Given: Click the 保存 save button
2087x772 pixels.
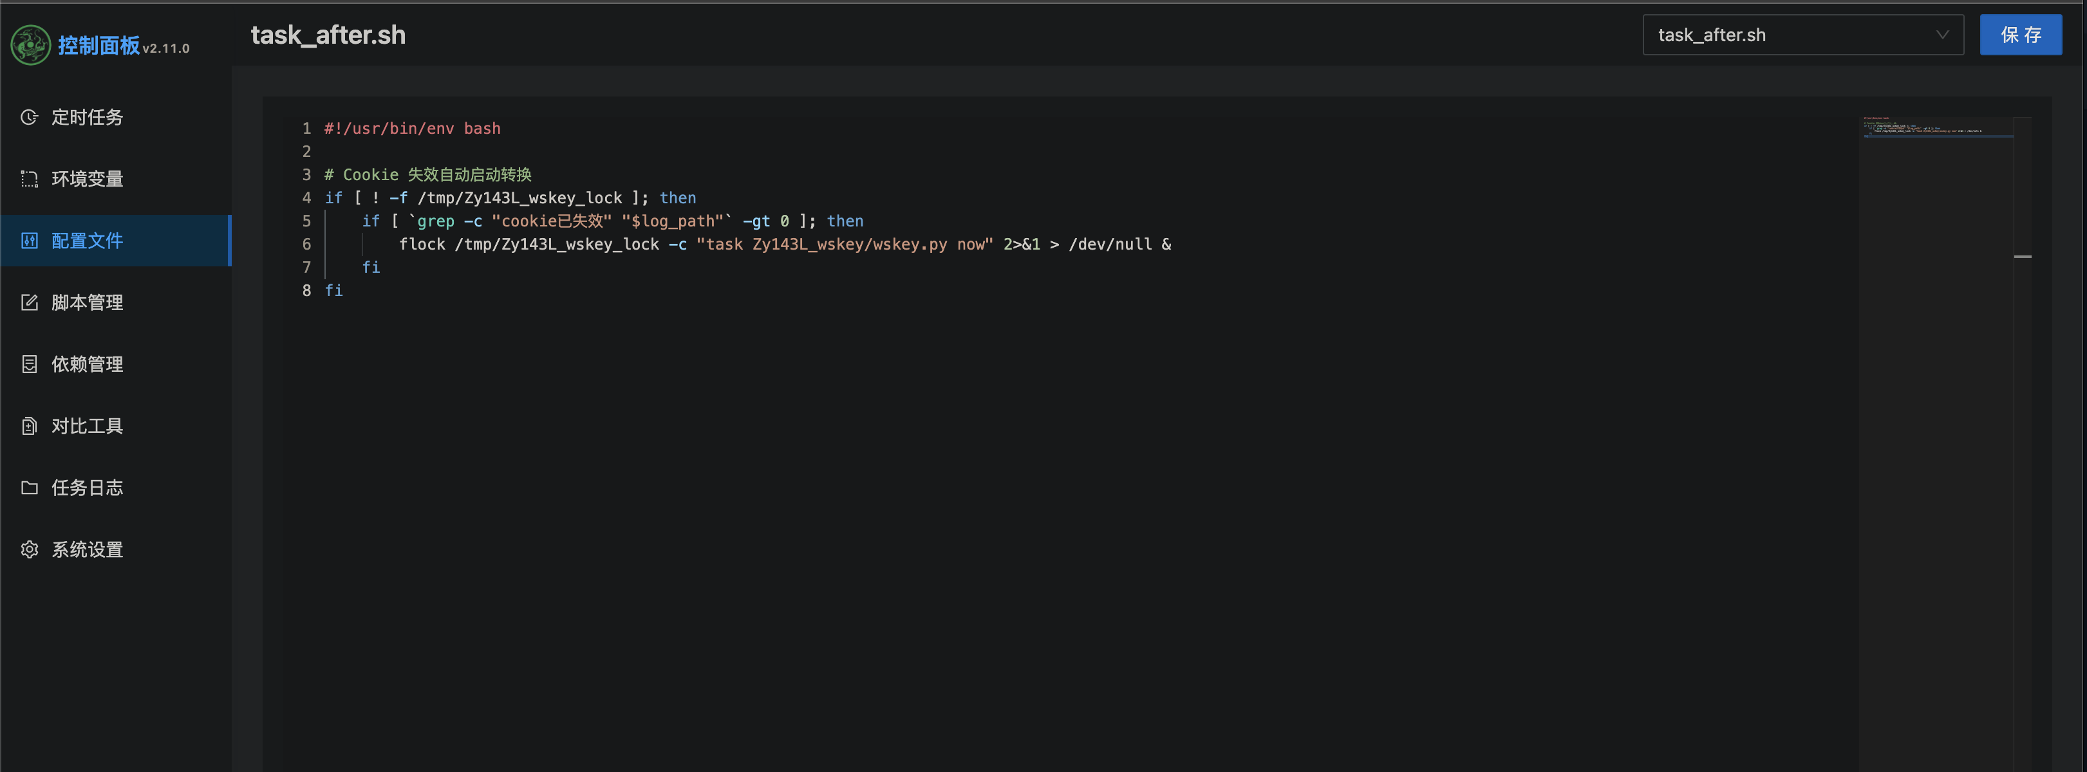Looking at the screenshot, I should click(x=2021, y=35).
